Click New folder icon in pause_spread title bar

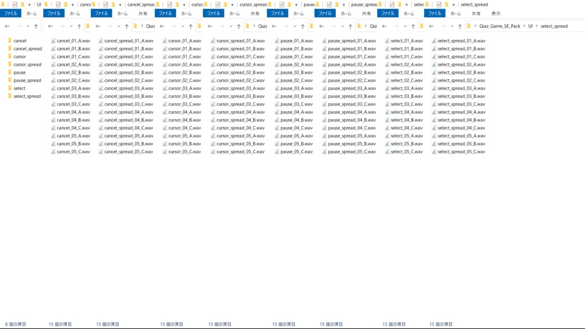337,5
